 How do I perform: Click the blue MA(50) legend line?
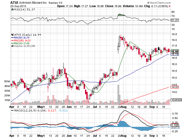point(12,37)
